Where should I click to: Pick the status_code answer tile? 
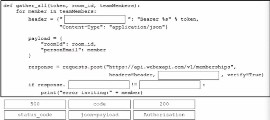point(35,115)
